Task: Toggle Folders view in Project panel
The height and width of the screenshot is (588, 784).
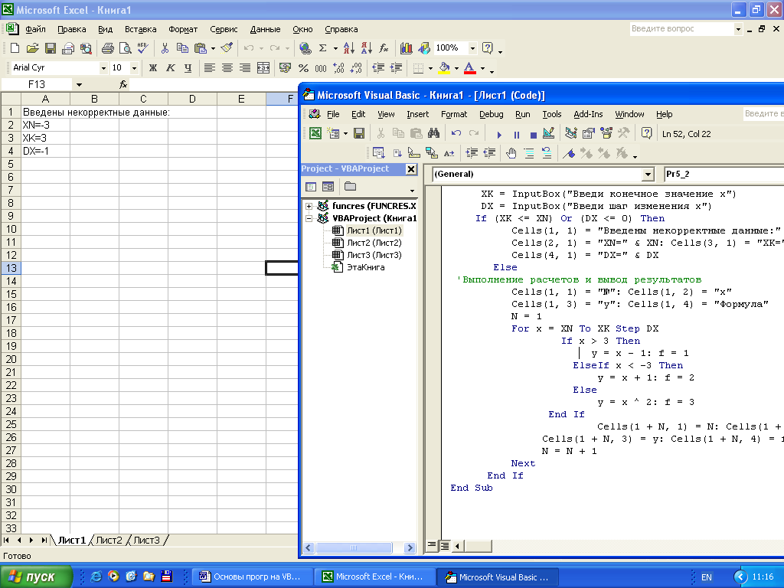Action: [x=350, y=187]
